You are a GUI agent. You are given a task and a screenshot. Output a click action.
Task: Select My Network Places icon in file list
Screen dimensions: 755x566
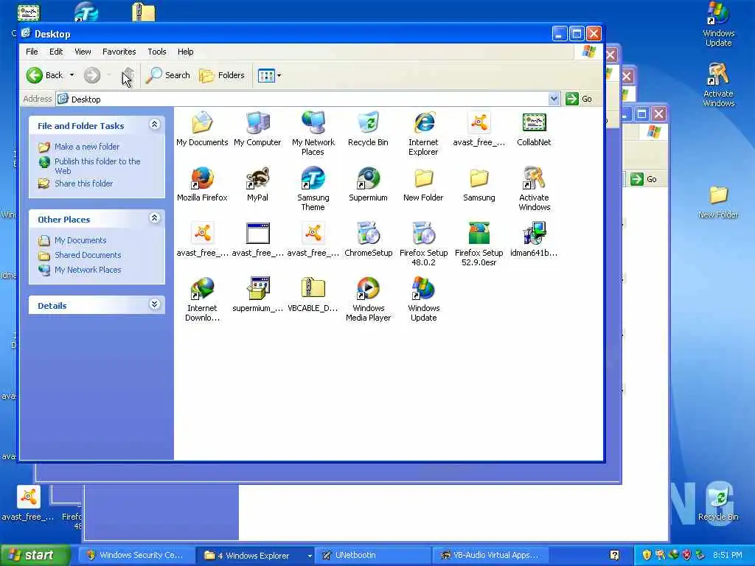(313, 133)
